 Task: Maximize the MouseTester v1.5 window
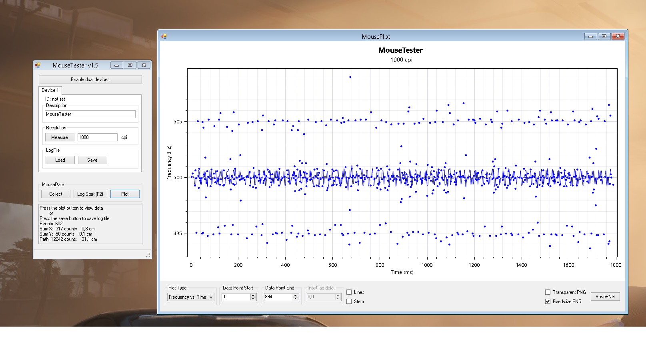tap(130, 65)
